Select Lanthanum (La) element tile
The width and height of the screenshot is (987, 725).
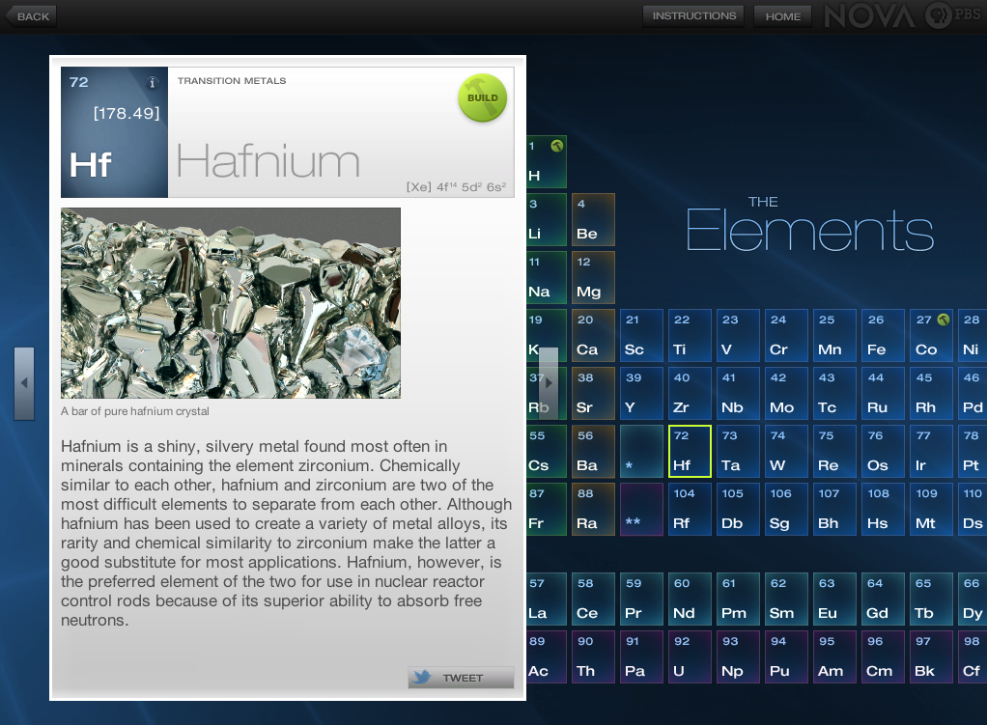click(x=547, y=600)
